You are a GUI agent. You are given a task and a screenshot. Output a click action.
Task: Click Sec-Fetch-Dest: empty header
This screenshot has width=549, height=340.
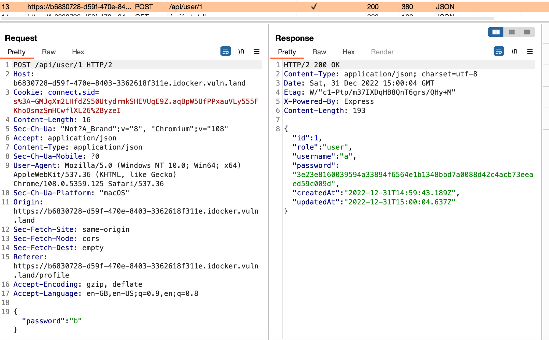(x=58, y=248)
